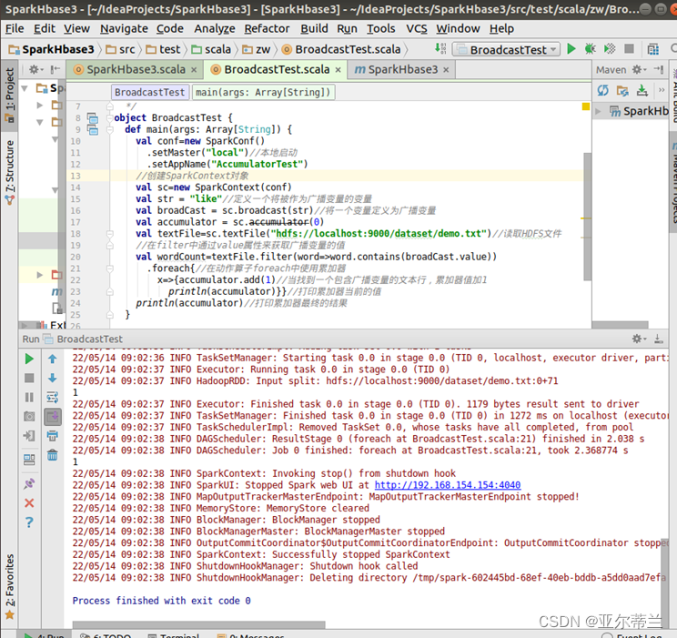The image size is (677, 638).
Task: Click the console horizontal scrollbar
Action: pyautogui.click(x=198, y=624)
